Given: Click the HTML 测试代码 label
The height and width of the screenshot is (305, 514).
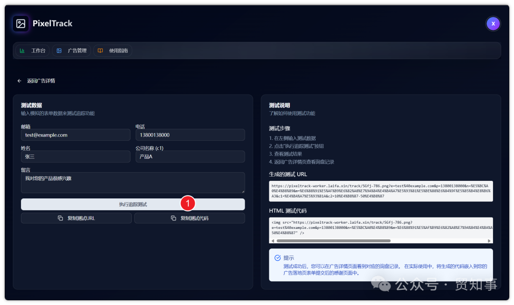Looking at the screenshot, I should [x=288, y=211].
